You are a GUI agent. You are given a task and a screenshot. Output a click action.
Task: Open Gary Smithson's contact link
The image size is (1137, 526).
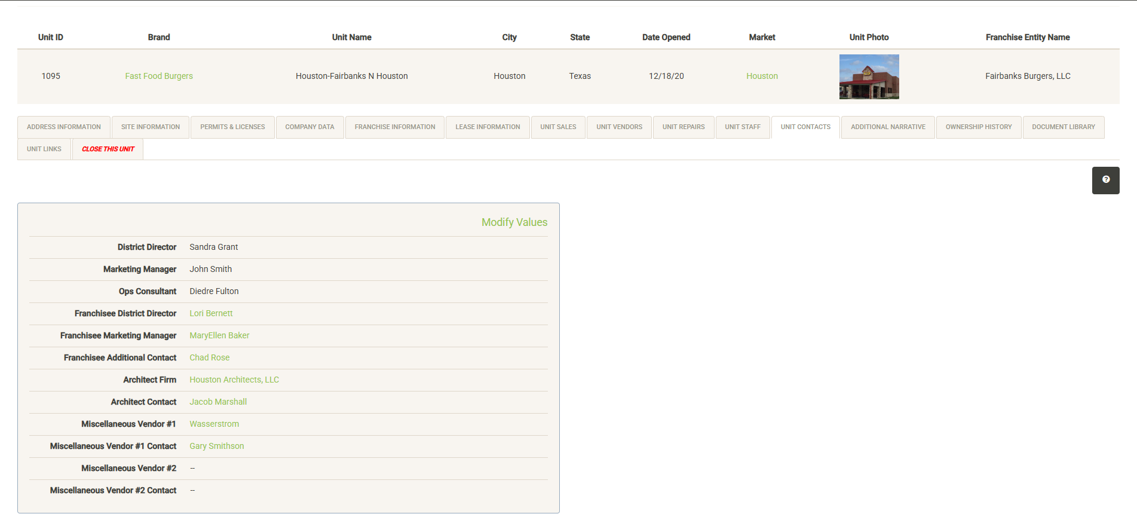pyautogui.click(x=216, y=446)
